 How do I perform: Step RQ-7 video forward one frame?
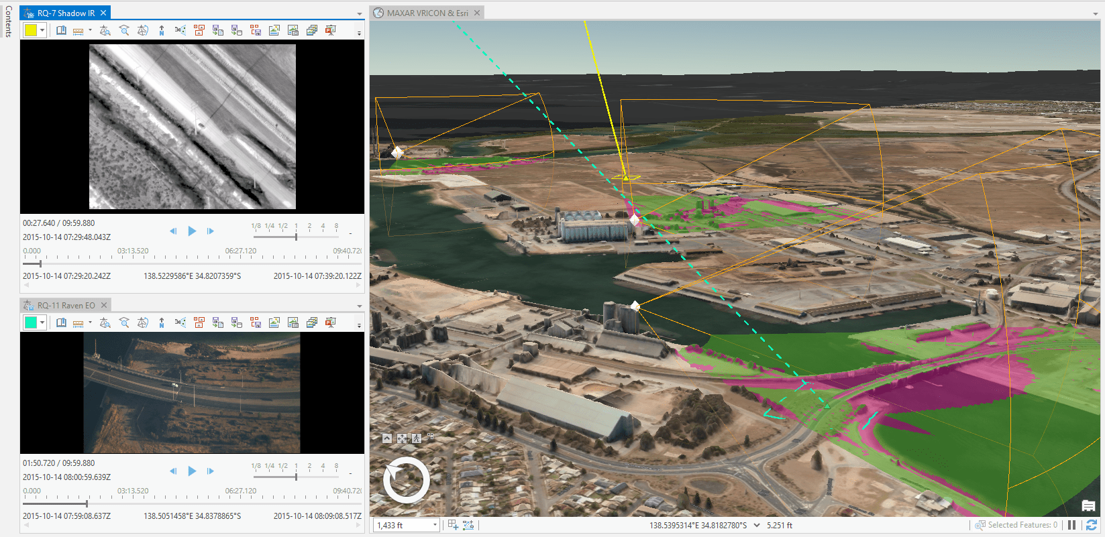coord(211,231)
